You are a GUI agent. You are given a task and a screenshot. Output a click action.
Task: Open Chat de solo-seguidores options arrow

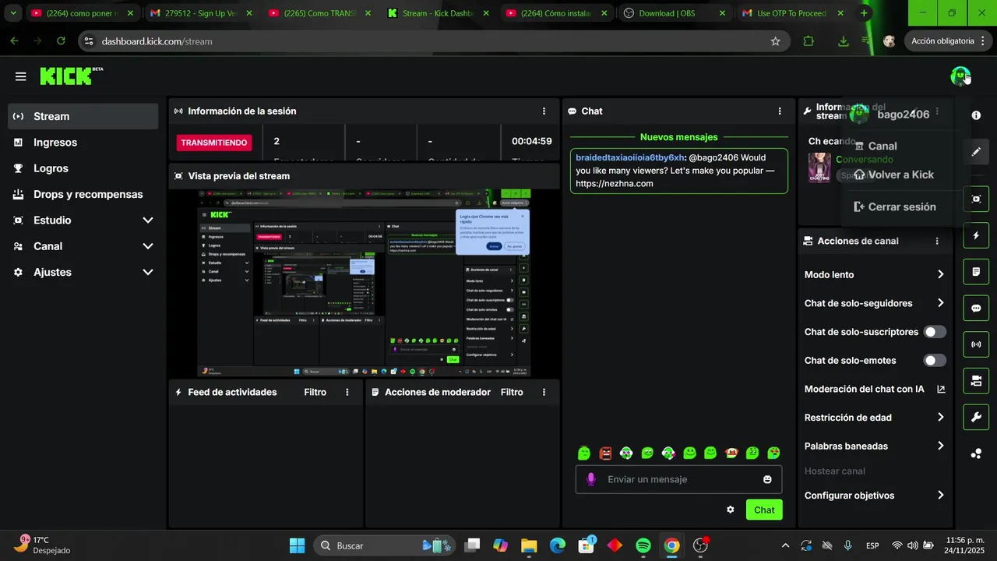(940, 303)
